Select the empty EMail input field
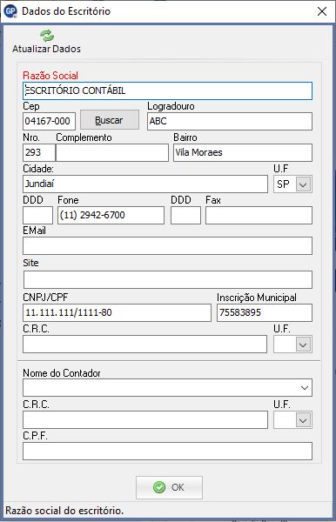336x522 pixels. coord(167,245)
